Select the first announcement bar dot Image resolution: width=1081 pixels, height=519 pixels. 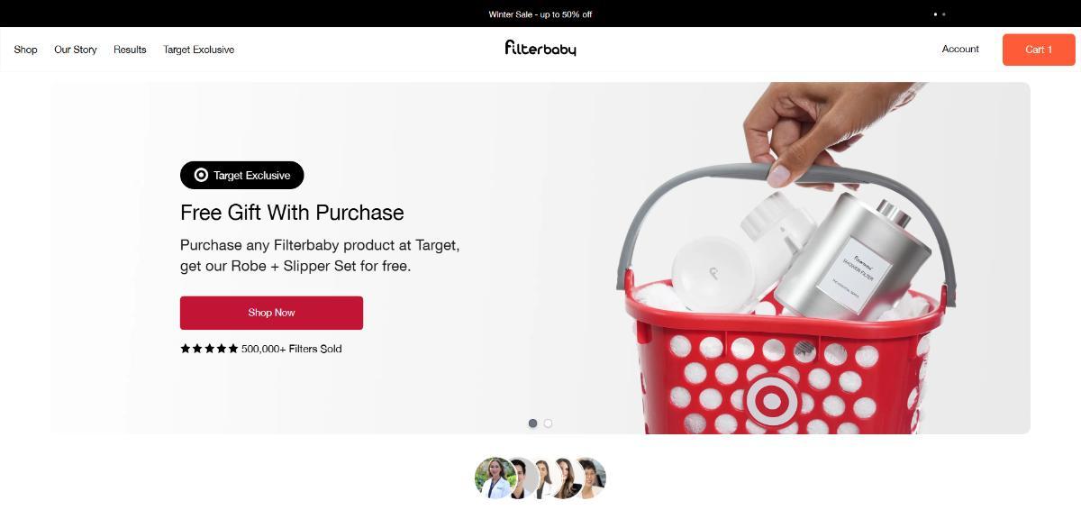coord(935,14)
